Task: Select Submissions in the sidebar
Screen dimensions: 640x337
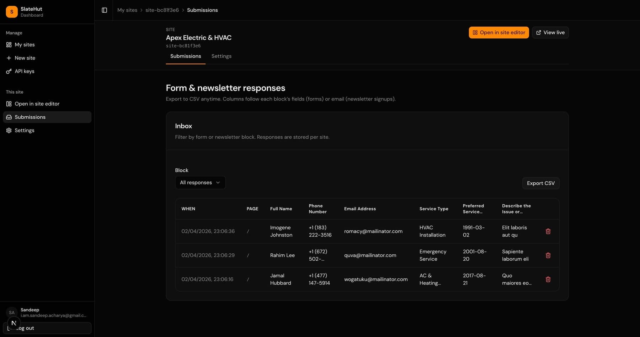Action: pos(47,117)
